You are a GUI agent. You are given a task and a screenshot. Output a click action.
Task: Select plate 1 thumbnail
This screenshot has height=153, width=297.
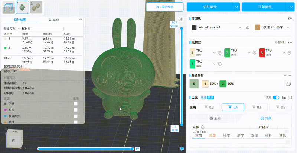pyautogui.click(x=22, y=7)
